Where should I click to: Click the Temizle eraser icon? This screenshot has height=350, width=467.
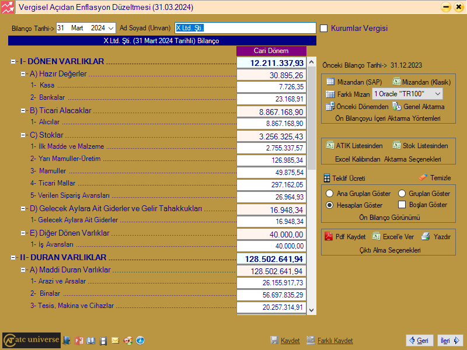[x=423, y=177]
